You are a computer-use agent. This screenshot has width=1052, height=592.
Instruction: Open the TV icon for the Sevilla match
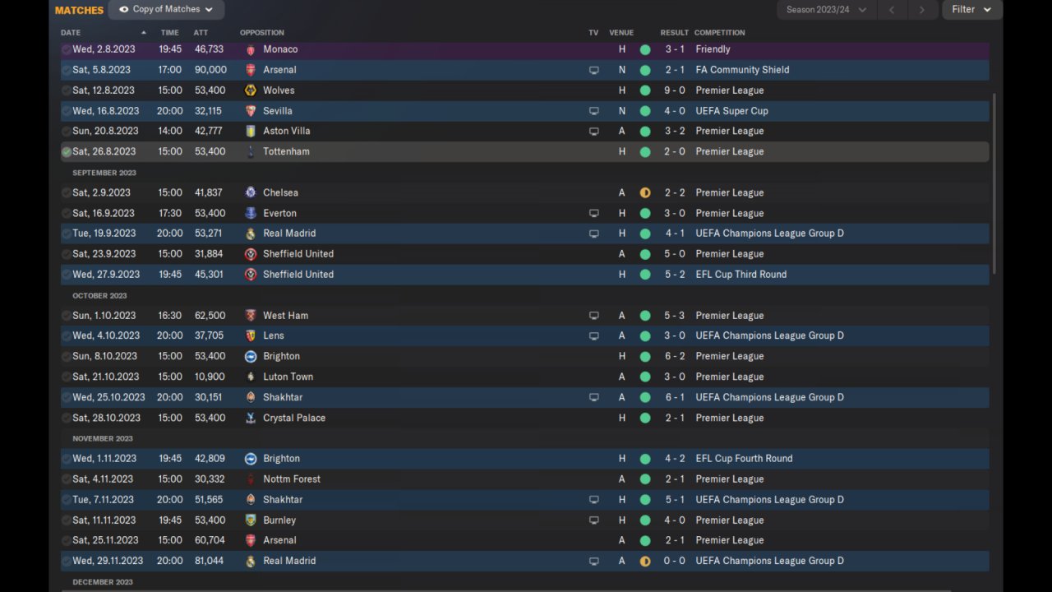point(594,111)
